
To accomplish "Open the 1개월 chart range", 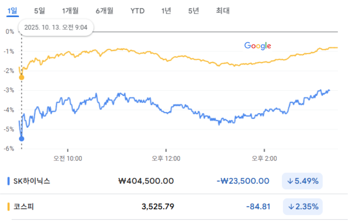I will 70,11.
